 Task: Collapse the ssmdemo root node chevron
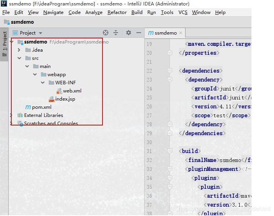point(12,42)
